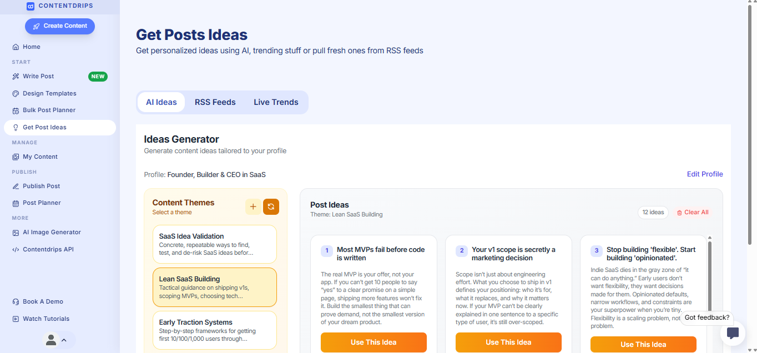The width and height of the screenshot is (757, 353).
Task: Select the AI Ideas tab
Action: (162, 102)
